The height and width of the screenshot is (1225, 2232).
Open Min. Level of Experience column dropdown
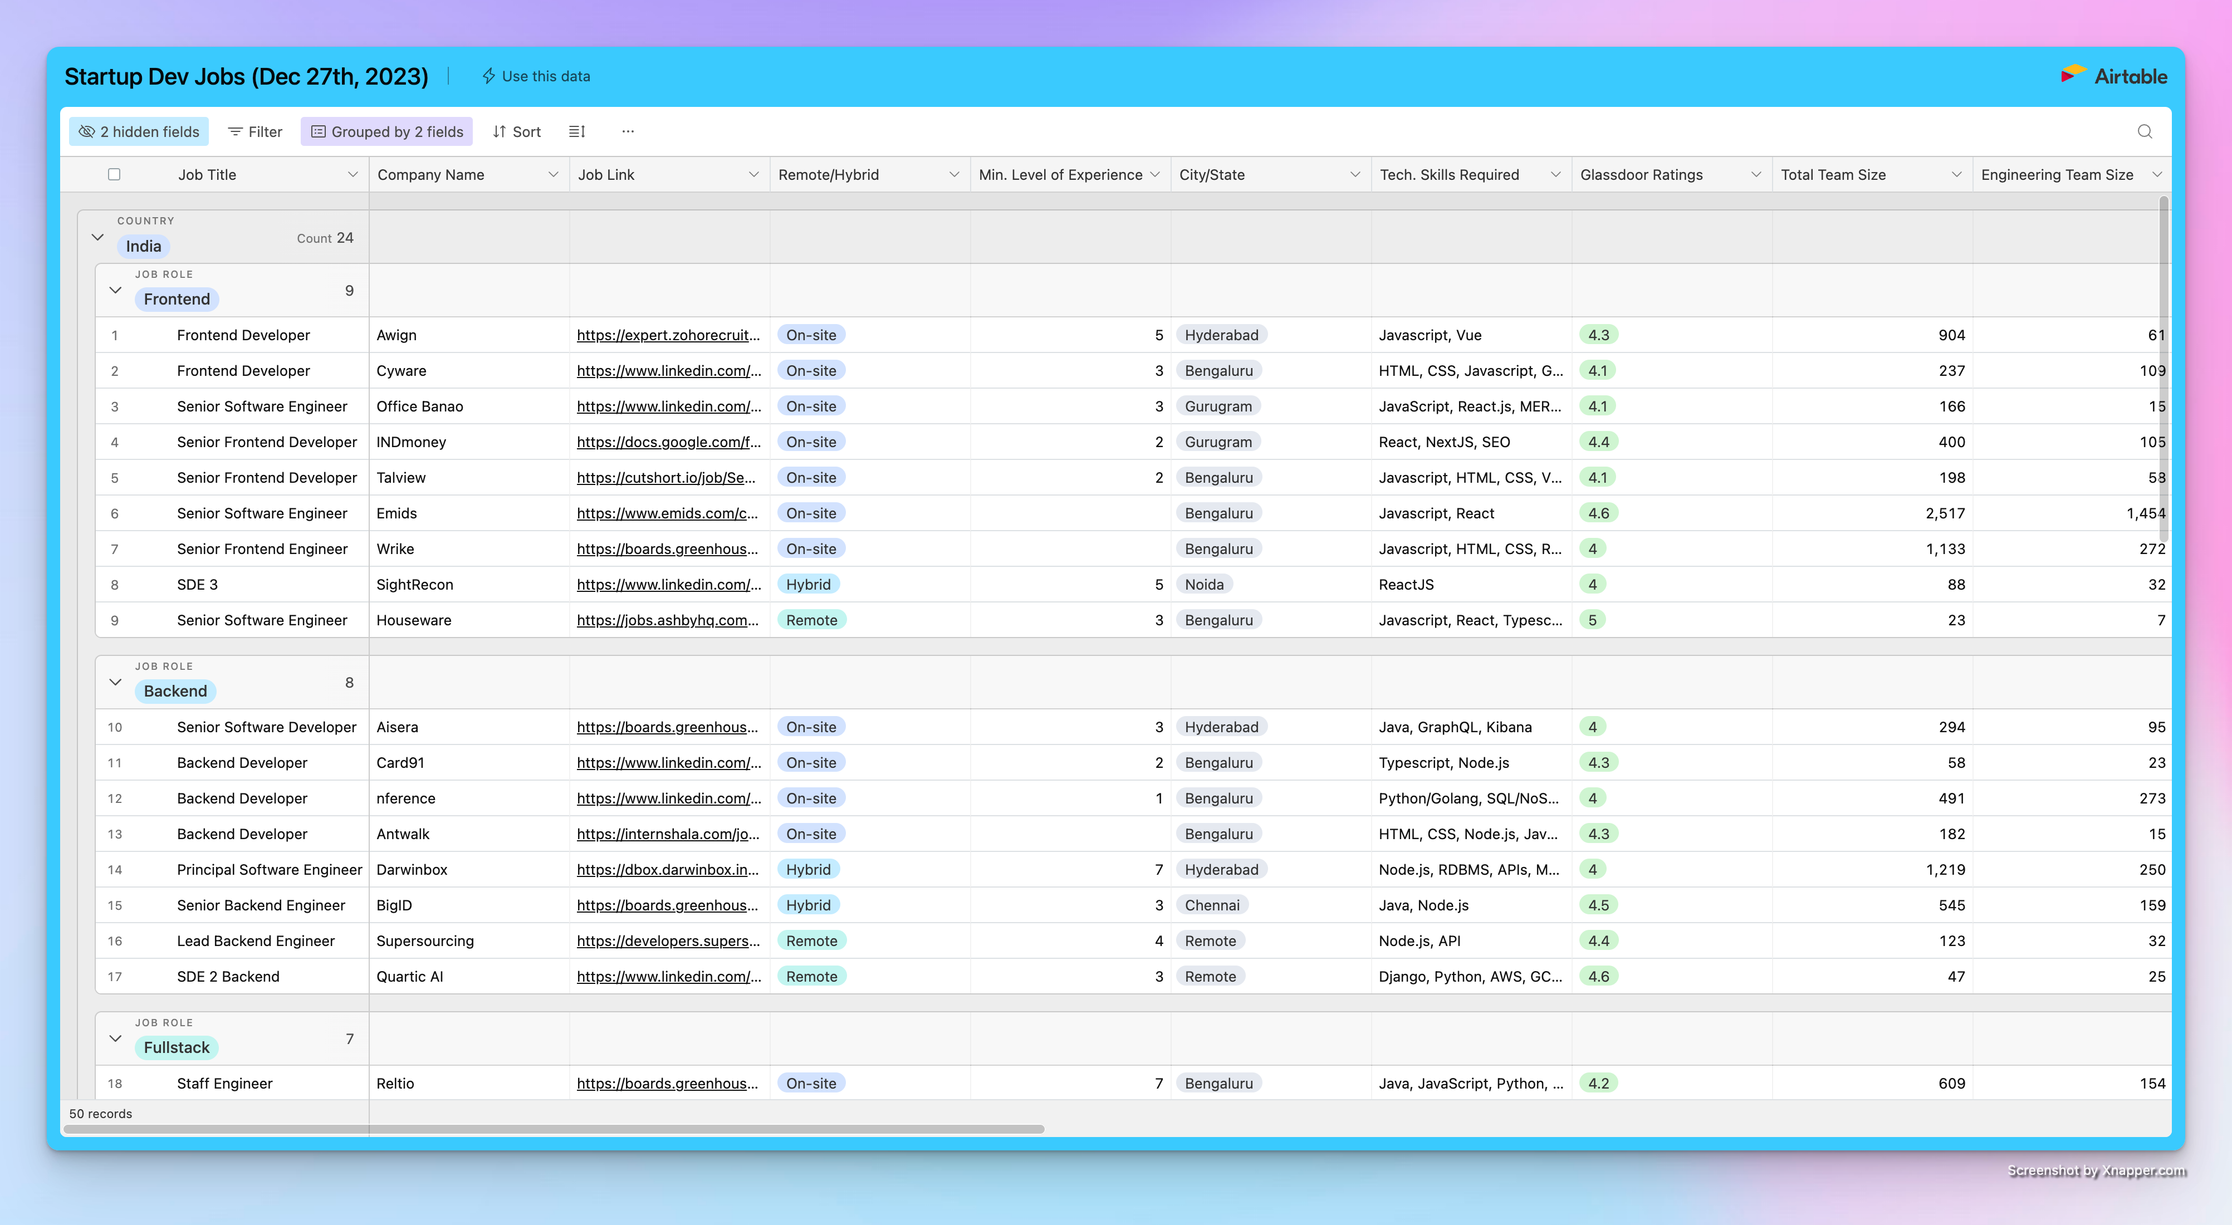tap(1154, 174)
